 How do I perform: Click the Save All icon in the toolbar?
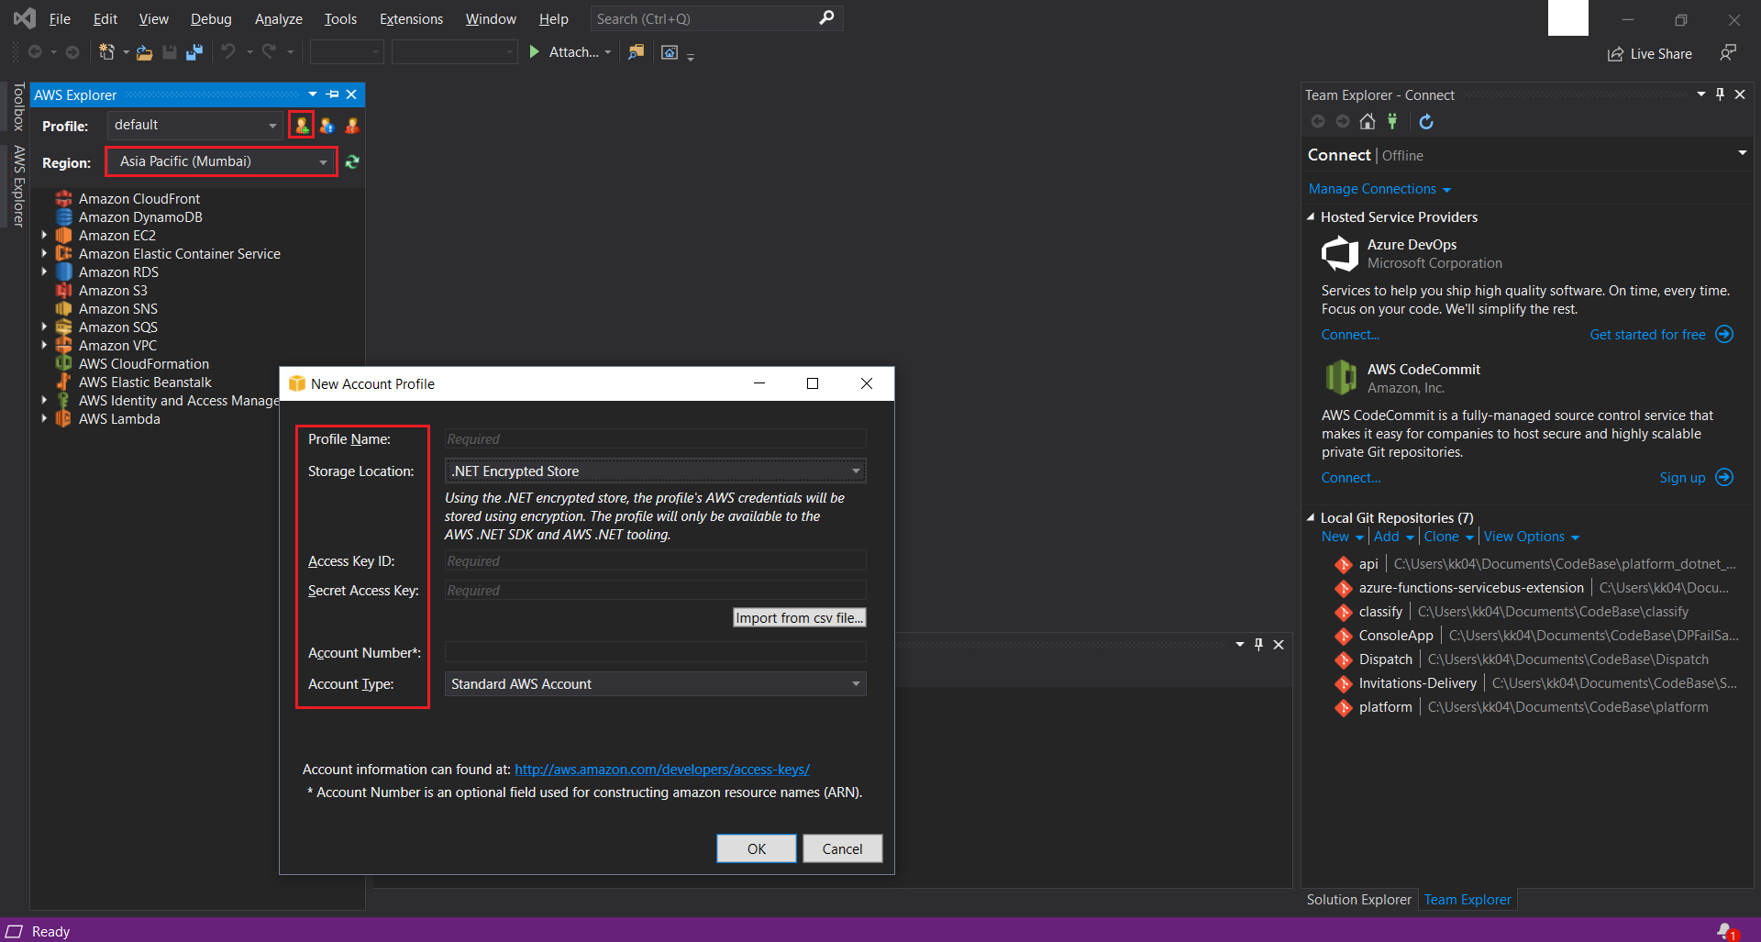pos(194,52)
